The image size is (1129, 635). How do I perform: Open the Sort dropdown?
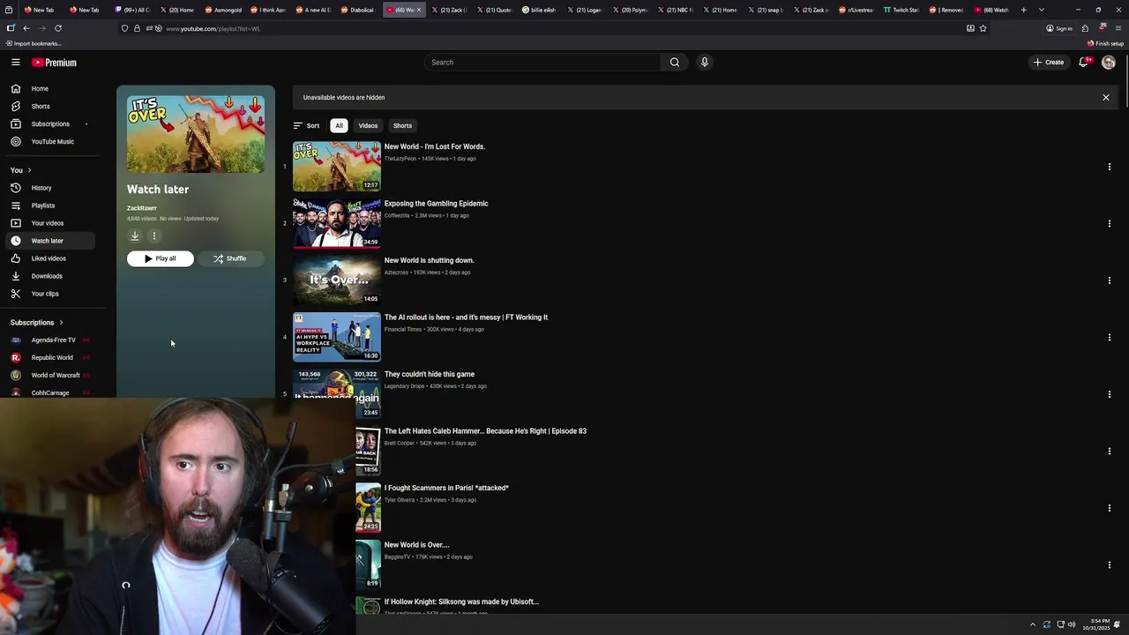click(306, 126)
